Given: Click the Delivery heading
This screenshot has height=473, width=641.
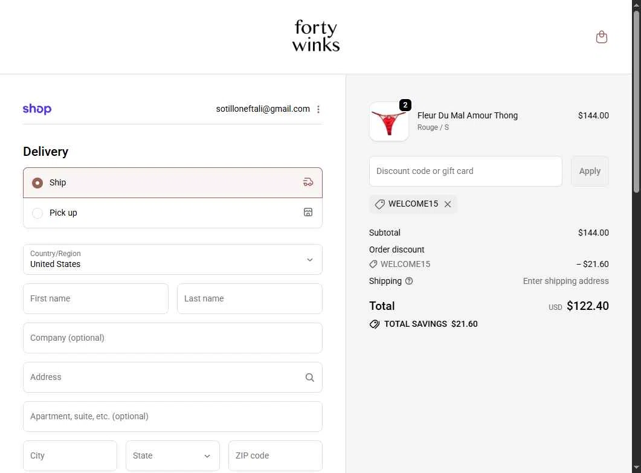Looking at the screenshot, I should [46, 152].
